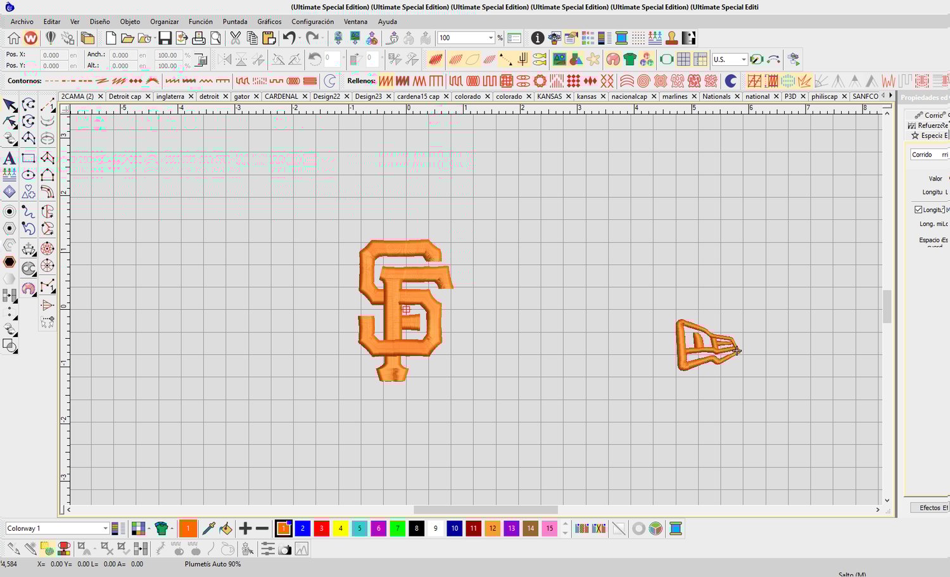Click the Pos. X input field

pyautogui.click(x=54, y=55)
